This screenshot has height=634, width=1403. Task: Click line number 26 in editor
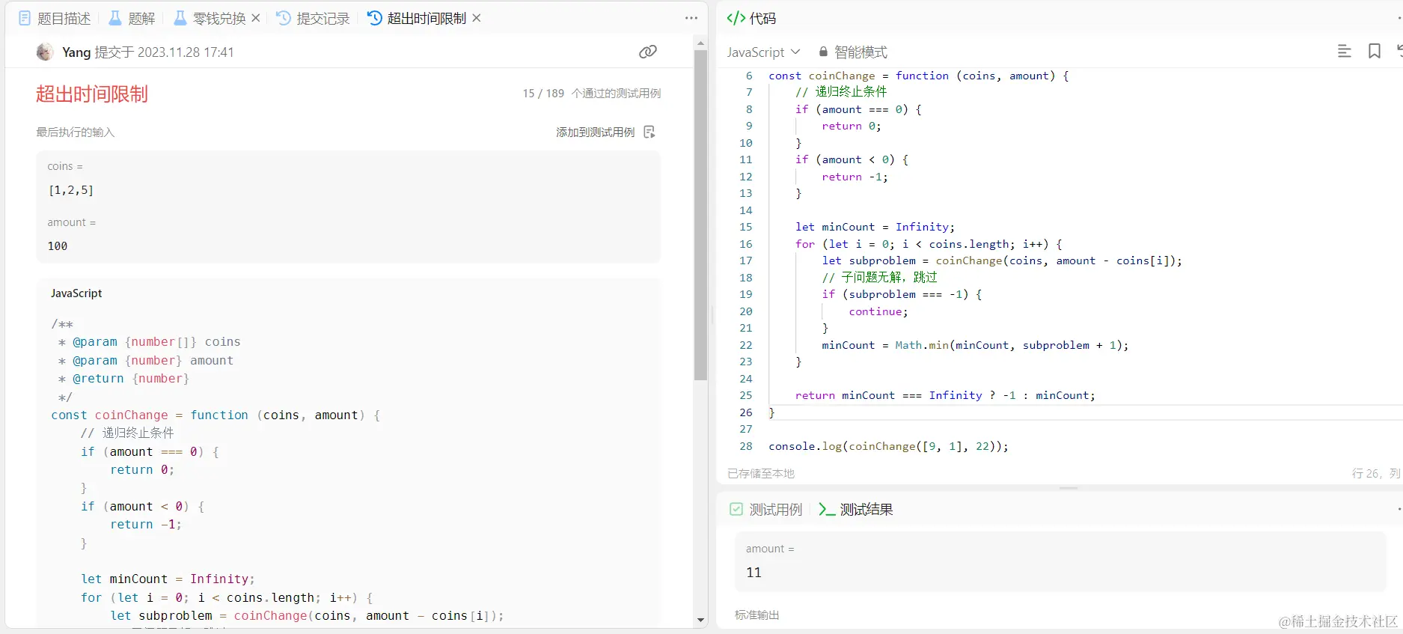click(x=746, y=412)
